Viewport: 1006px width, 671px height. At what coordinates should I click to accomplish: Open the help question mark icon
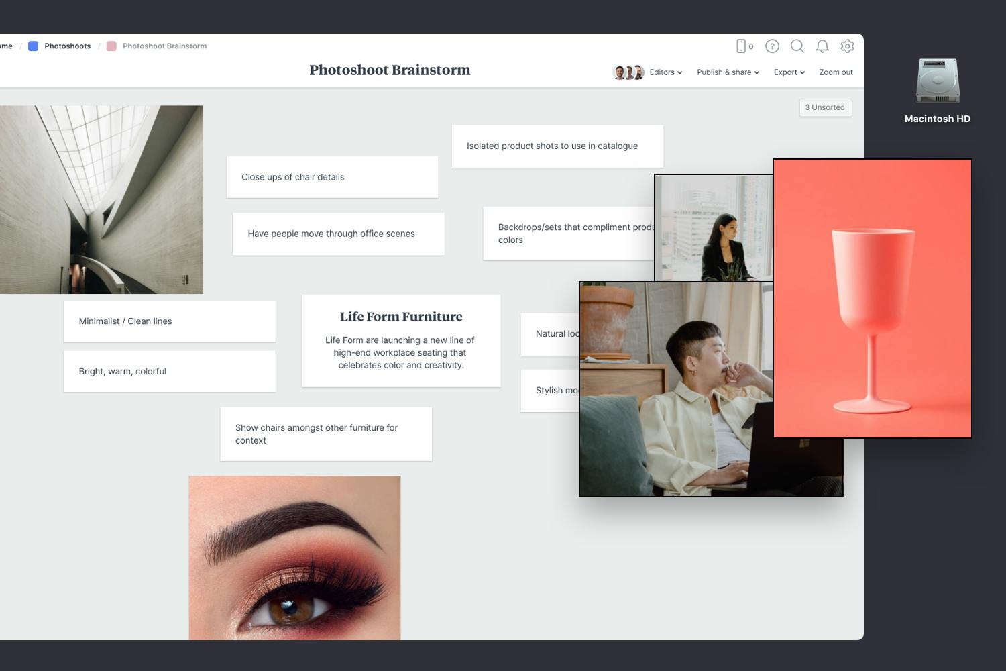click(x=772, y=46)
